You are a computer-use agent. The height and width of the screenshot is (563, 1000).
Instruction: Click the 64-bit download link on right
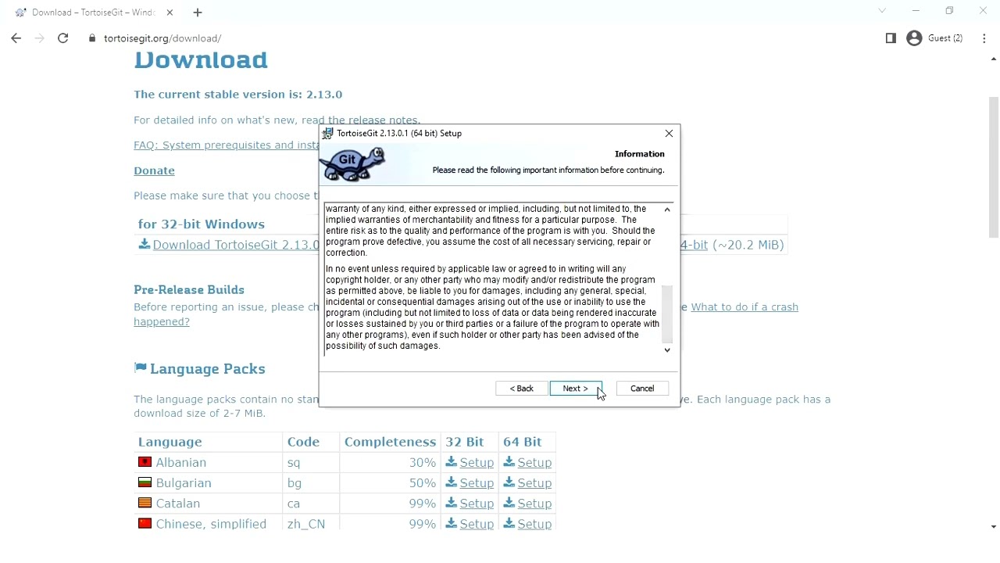tap(695, 246)
